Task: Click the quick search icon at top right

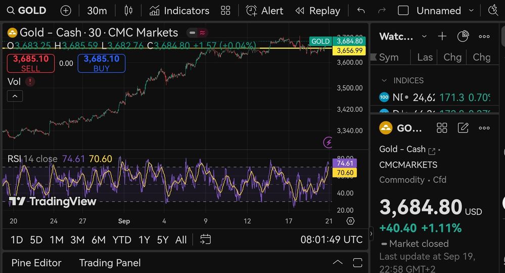Action: click(493, 11)
